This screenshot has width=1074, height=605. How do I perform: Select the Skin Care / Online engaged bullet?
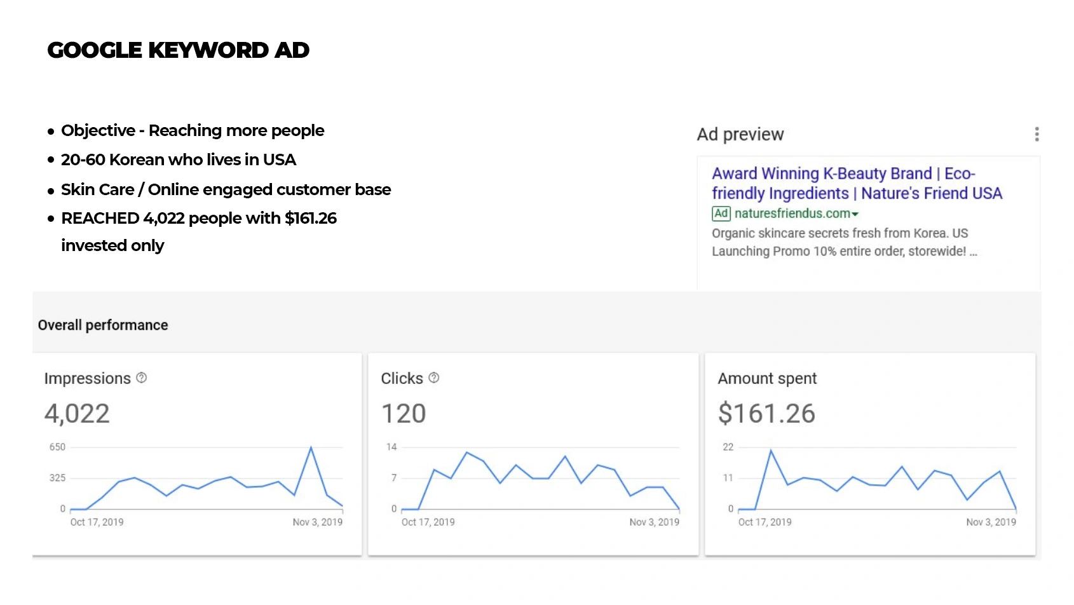[226, 189]
